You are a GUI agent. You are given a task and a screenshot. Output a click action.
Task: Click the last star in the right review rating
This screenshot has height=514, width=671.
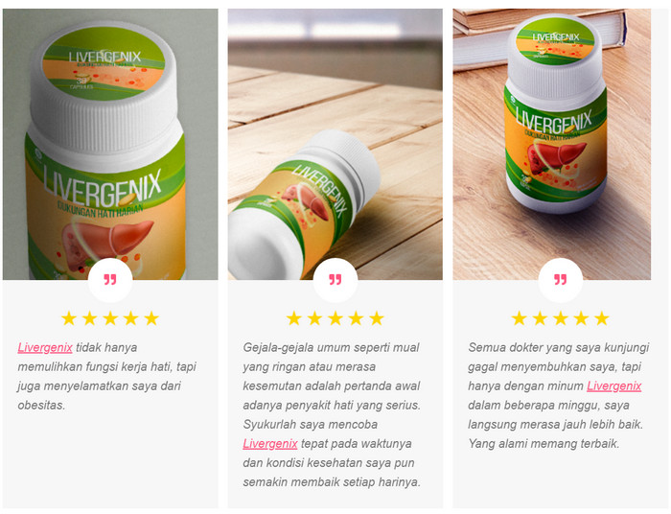click(601, 318)
